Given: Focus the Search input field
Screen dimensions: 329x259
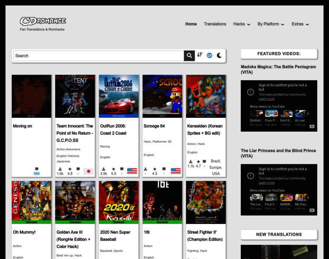Looking at the screenshot, I should coord(99,56).
